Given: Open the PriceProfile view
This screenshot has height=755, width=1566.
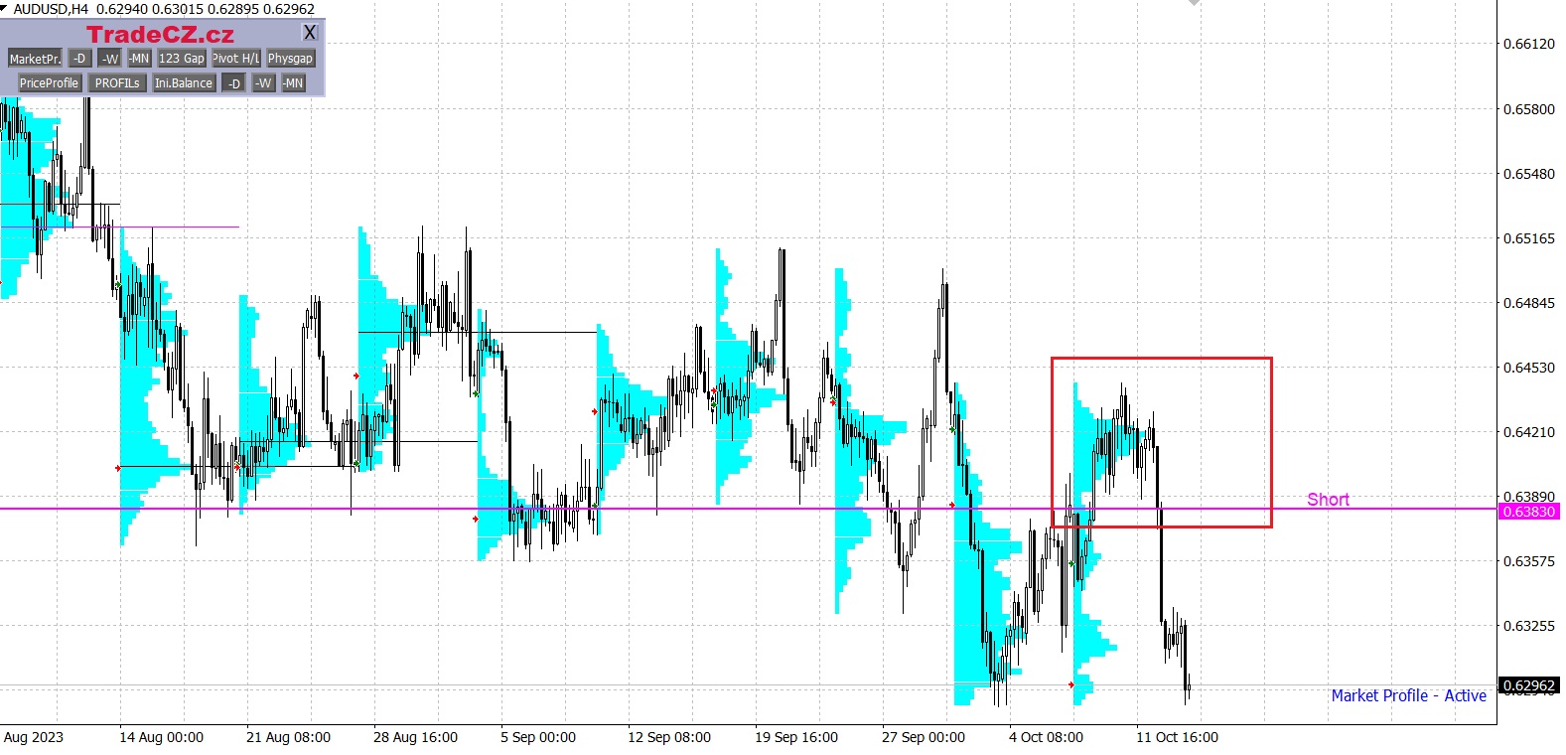Looking at the screenshot, I should [x=49, y=83].
